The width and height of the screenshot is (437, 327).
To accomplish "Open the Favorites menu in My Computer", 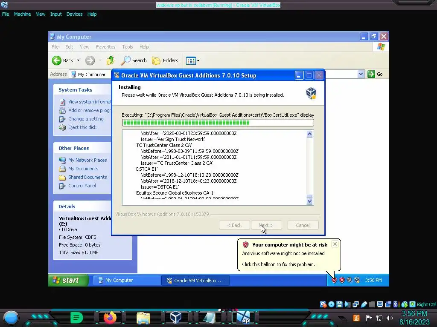I will click(106, 47).
